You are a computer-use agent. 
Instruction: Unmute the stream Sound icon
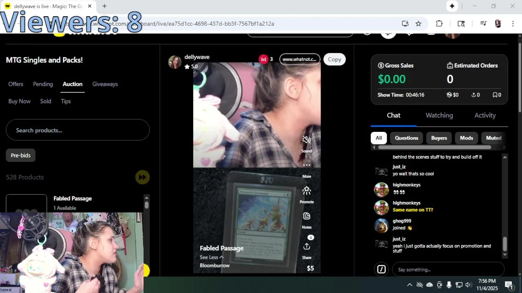coord(307,140)
